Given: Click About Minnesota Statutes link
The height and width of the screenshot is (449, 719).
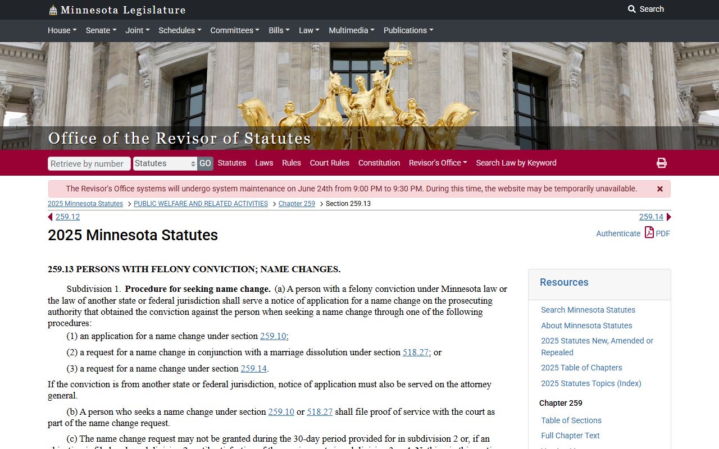Looking at the screenshot, I should pos(586,326).
